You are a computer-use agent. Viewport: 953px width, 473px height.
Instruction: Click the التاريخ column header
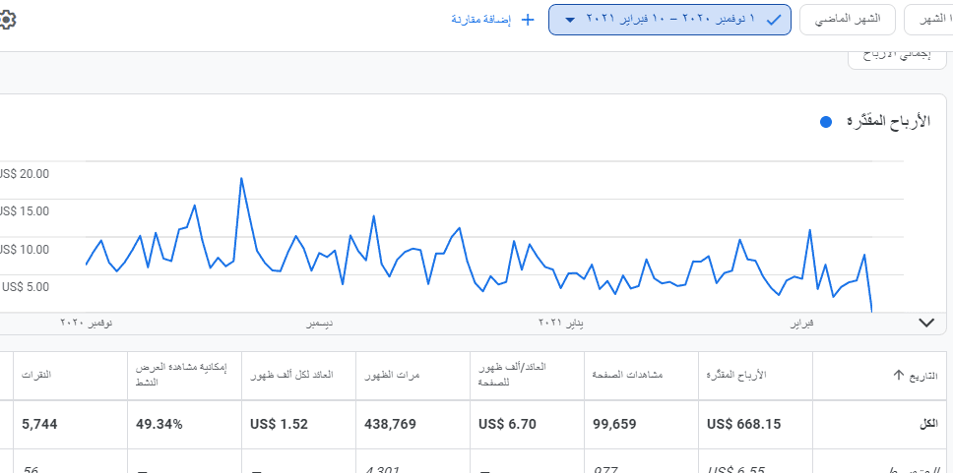click(924, 376)
